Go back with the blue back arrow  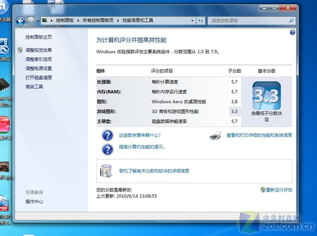(x=21, y=21)
